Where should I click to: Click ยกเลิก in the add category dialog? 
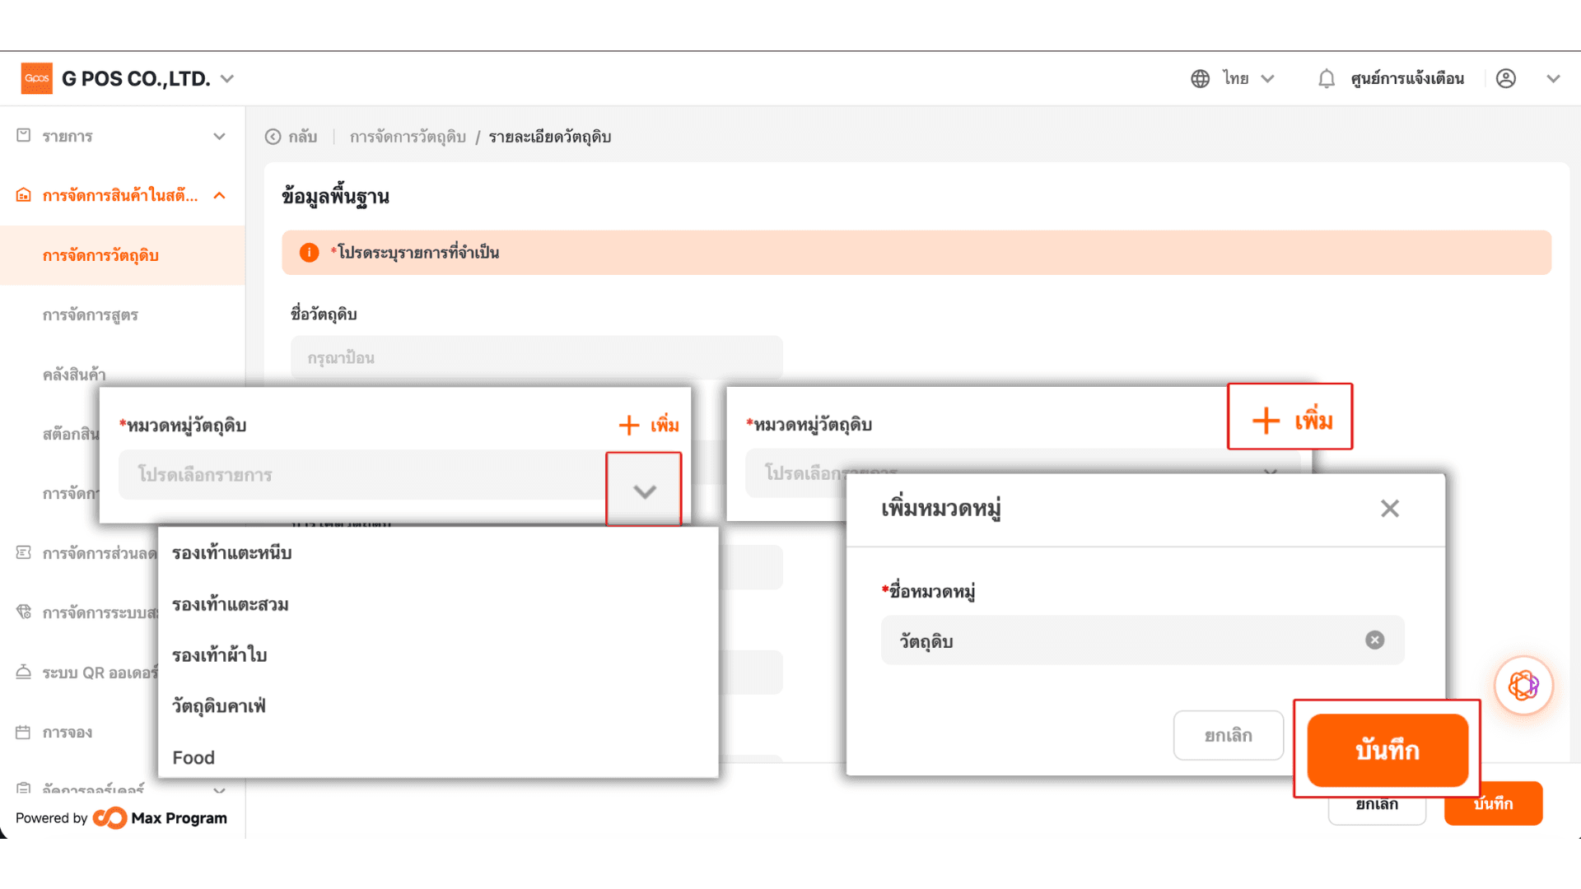coord(1228,735)
